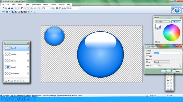Select the Linear gradient type icon
The image size is (183, 102).
point(13,12)
